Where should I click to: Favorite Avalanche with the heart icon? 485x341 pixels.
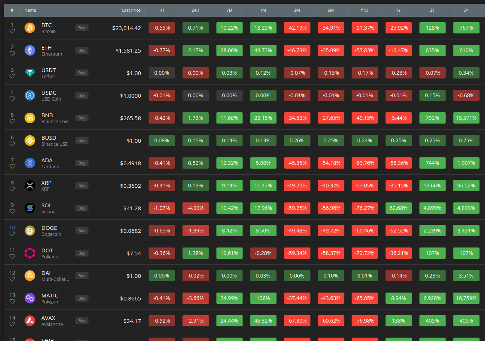12,324
